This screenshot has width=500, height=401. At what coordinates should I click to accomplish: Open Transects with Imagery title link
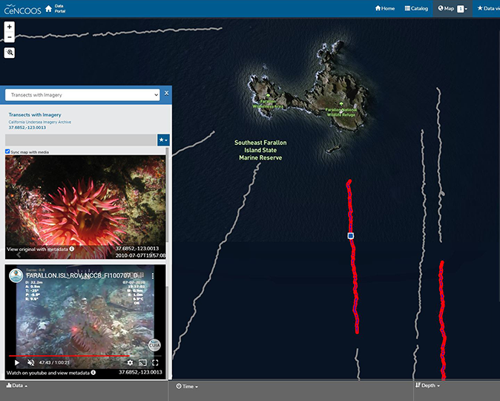[x=35, y=114]
